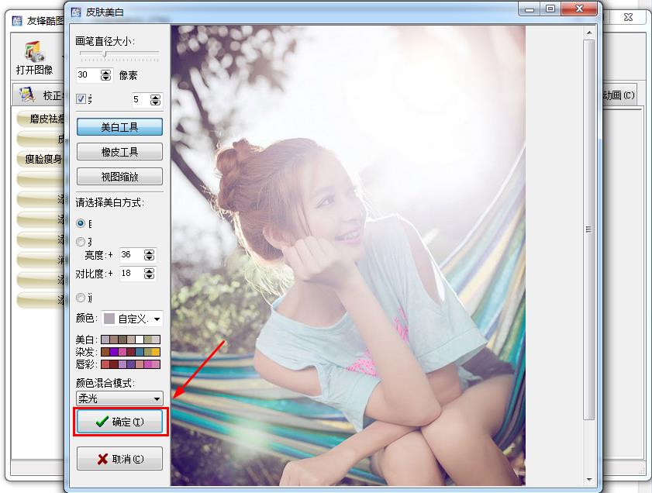Click the red X on 取消 button
652x493 pixels.
coord(102,459)
